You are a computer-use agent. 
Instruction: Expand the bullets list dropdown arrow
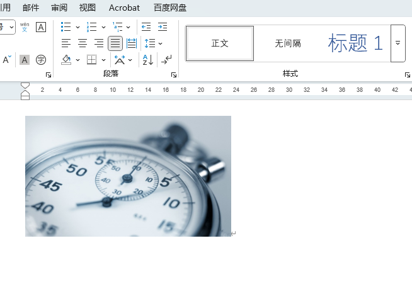[x=77, y=27]
